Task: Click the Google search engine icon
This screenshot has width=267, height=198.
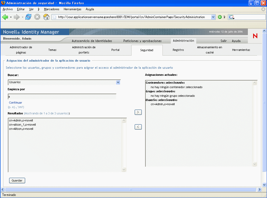Action: coord(232,17)
